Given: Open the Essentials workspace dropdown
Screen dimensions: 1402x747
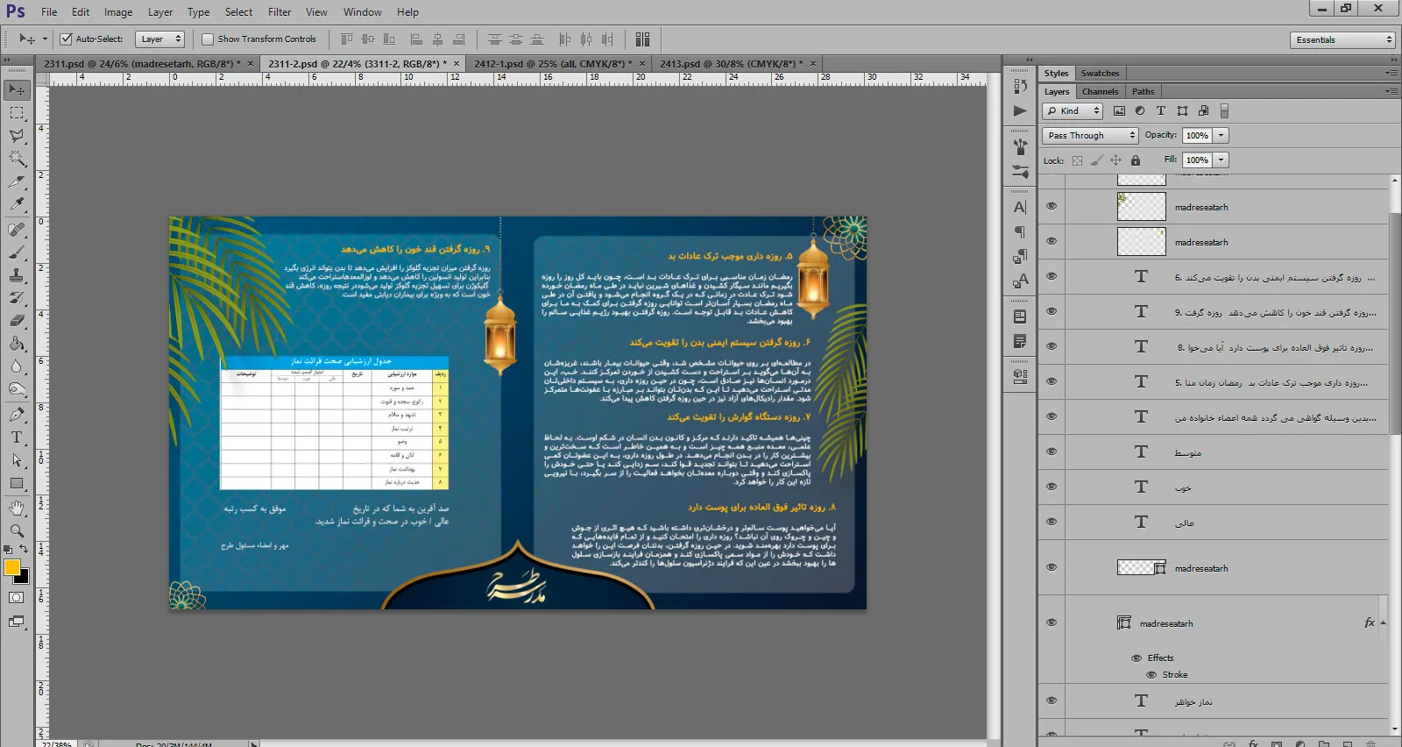Looking at the screenshot, I should pyautogui.click(x=1342, y=39).
